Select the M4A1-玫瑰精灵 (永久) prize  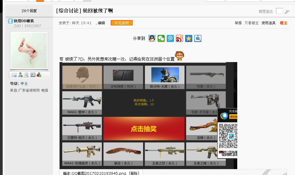coord(82,154)
